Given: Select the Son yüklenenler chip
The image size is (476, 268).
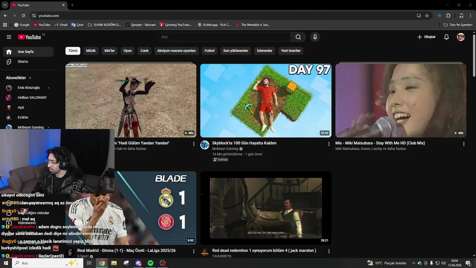Looking at the screenshot, I should (236, 51).
